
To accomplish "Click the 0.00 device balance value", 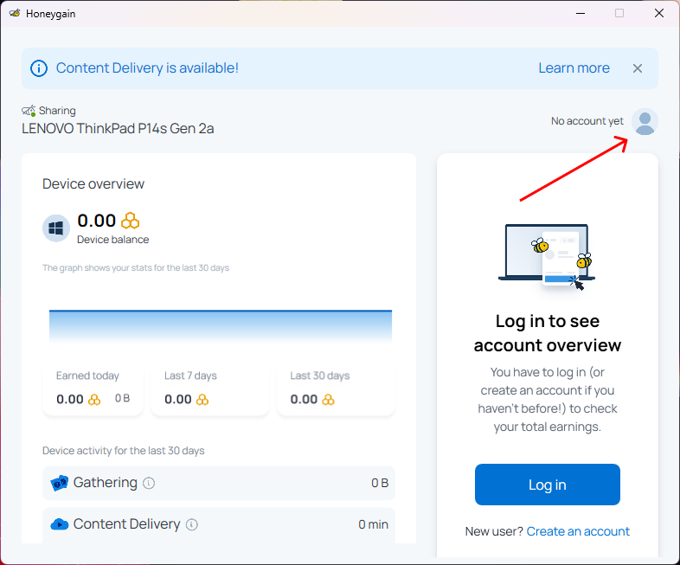I will pos(96,221).
